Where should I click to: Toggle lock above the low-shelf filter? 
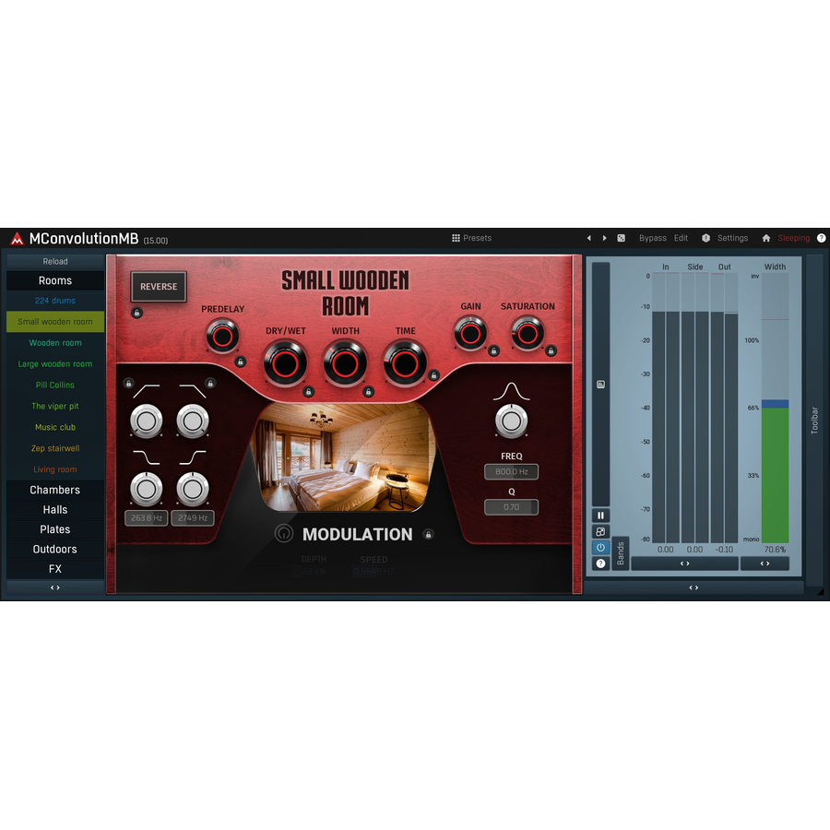[x=128, y=384]
